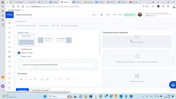Undo the last edit in editor toolbar
This screenshot has height=99, width=176.
72,79
